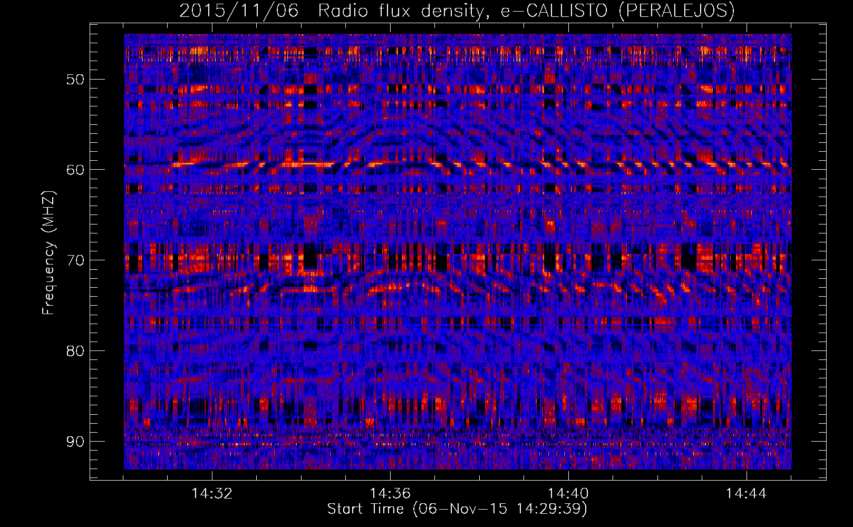
Task: Pick the 70 frequency tick label
Action: [x=75, y=260]
